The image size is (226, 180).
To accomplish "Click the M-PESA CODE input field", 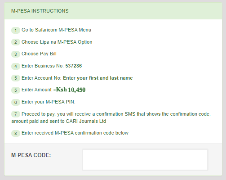I will (x=145, y=160).
